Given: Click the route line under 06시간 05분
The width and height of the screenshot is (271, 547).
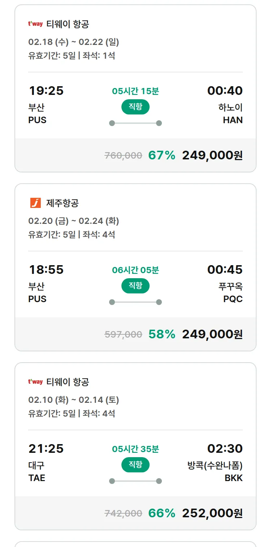Looking at the screenshot, I should [x=135, y=302].
